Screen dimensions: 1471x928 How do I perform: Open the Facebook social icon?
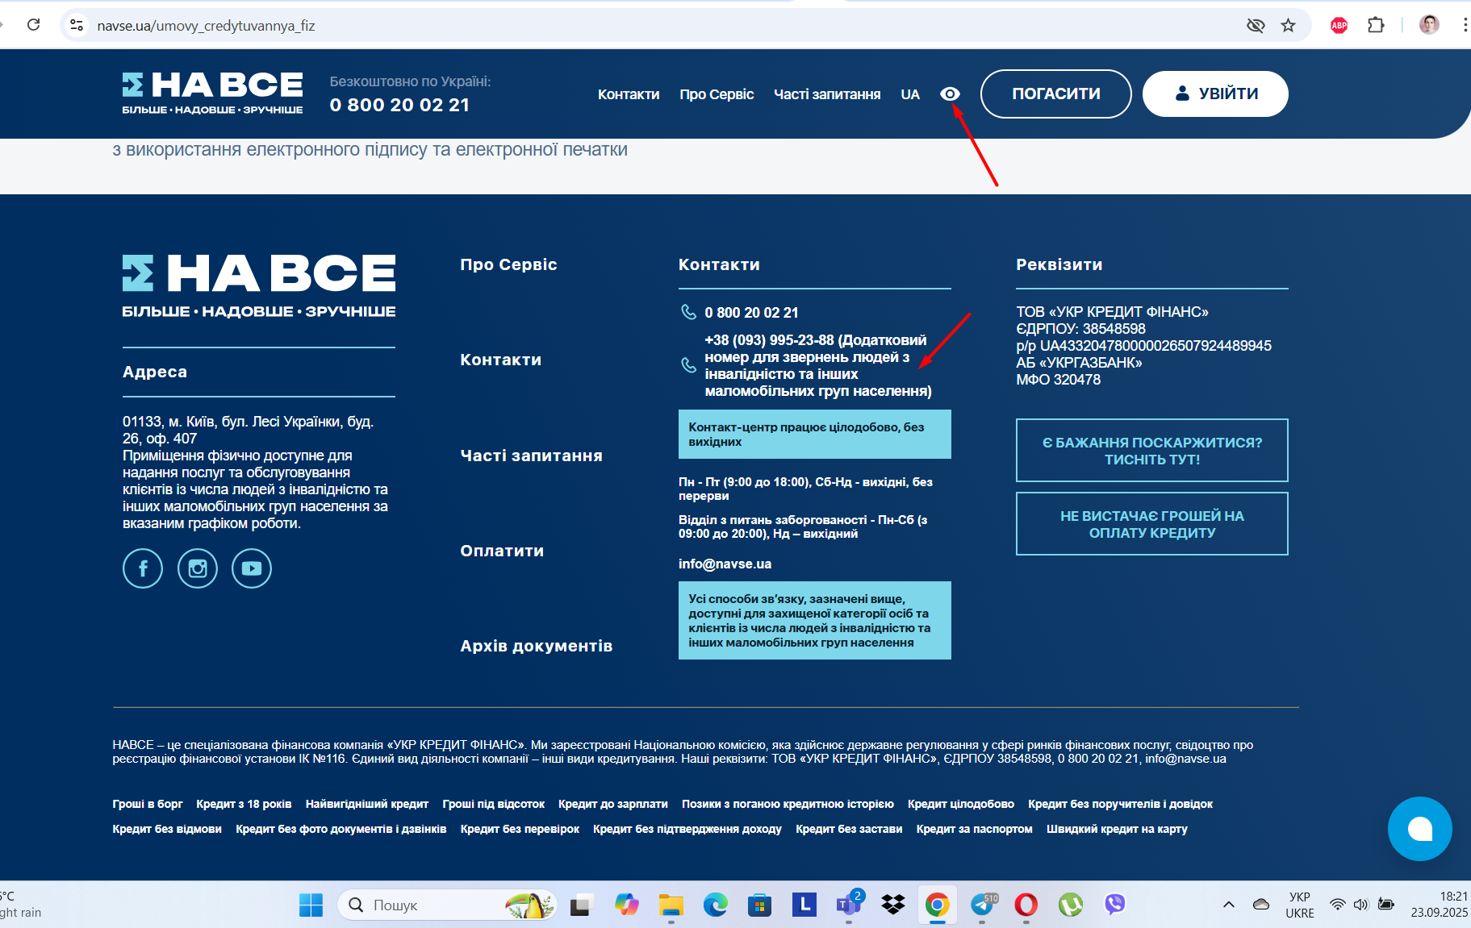(x=143, y=568)
